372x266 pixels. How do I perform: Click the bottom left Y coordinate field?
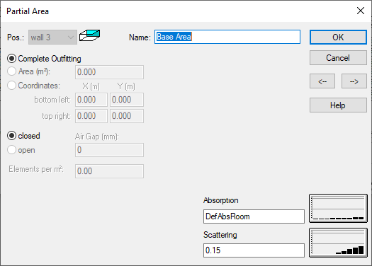click(x=127, y=100)
